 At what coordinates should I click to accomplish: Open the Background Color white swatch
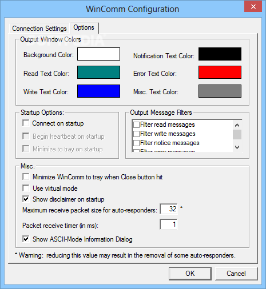[x=98, y=54]
